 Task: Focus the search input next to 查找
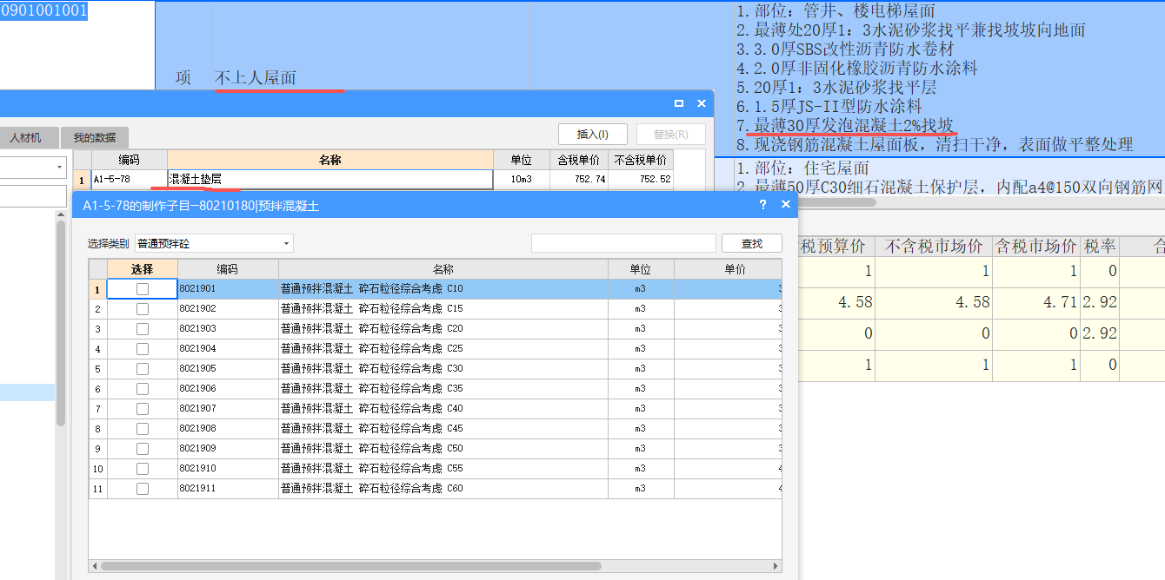[623, 244]
